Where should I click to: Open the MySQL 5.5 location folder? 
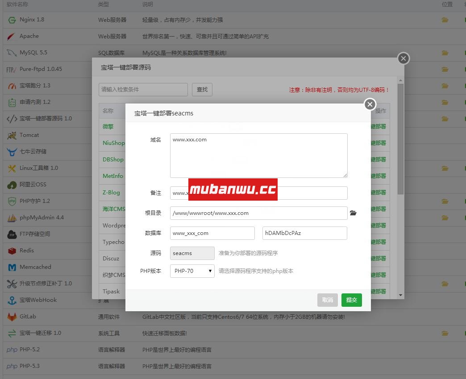click(x=445, y=53)
